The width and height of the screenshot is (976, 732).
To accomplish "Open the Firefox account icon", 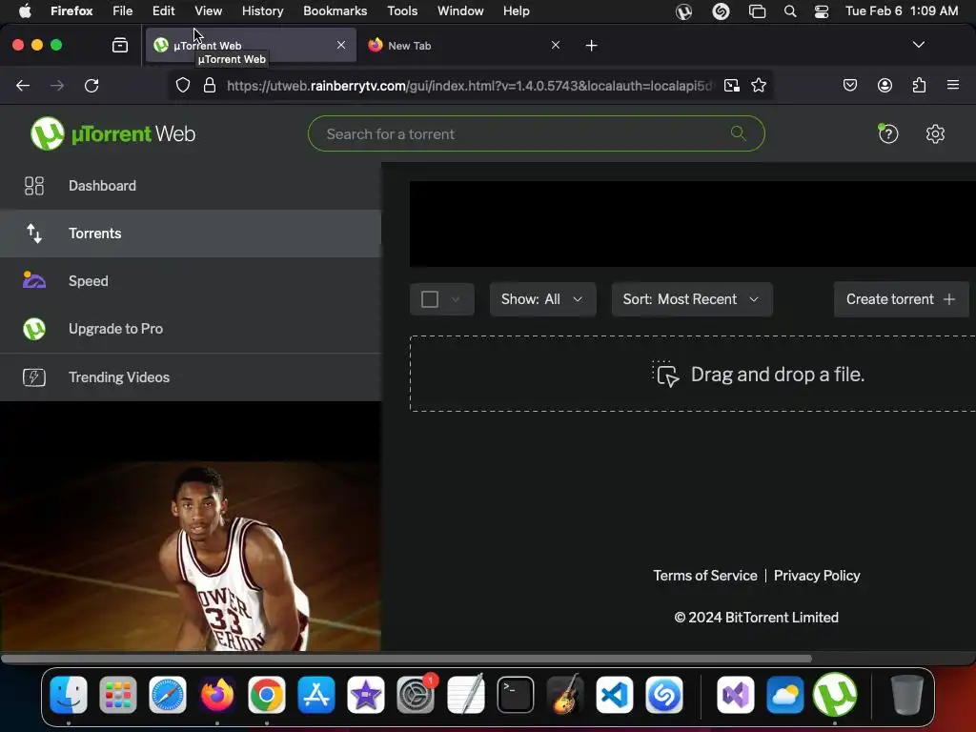I will (884, 85).
